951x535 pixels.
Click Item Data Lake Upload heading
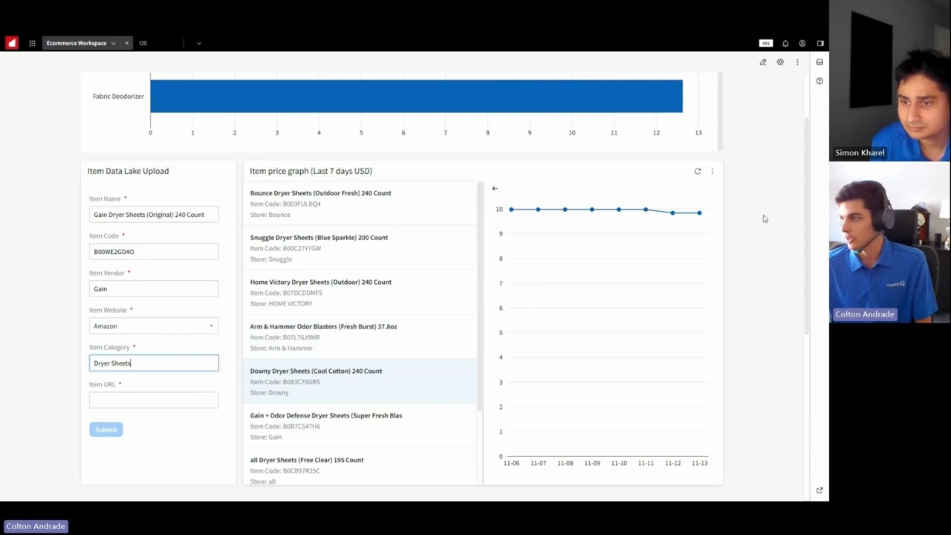click(128, 171)
